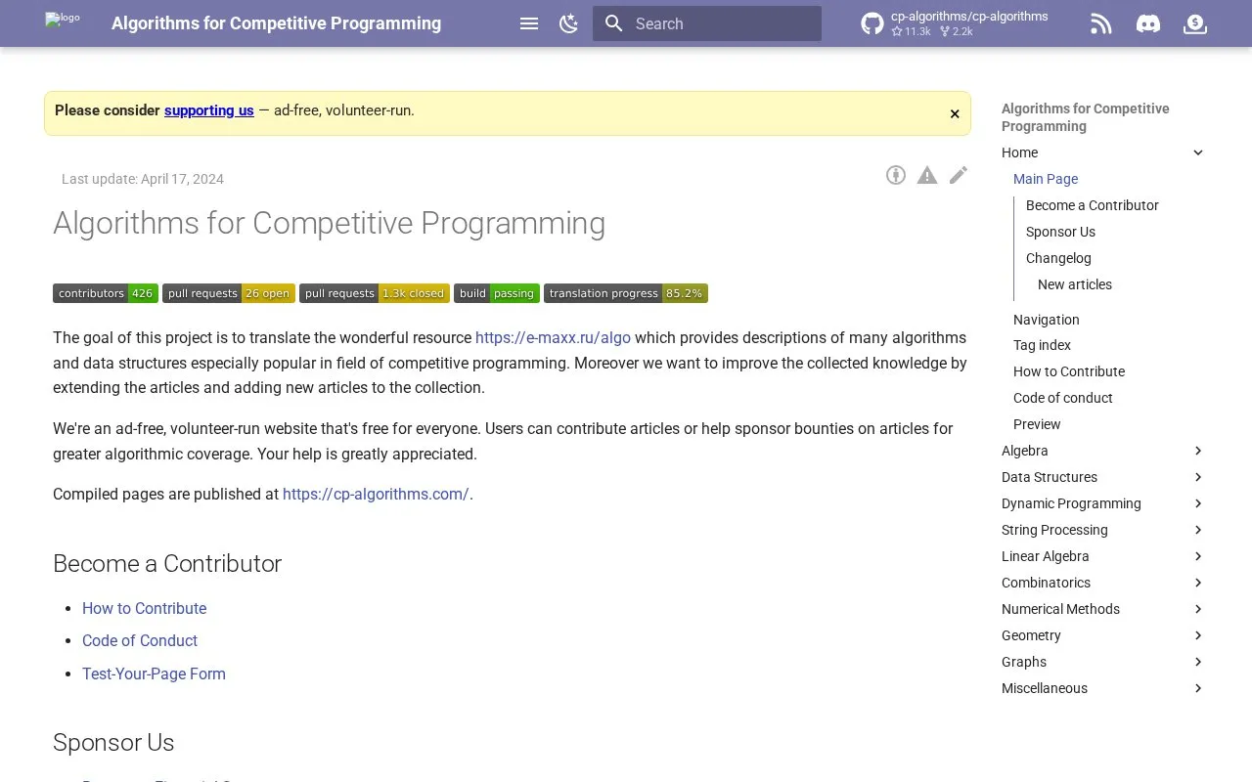
Task: Click the person-circle icon beside the warning icon
Action: coord(896,175)
